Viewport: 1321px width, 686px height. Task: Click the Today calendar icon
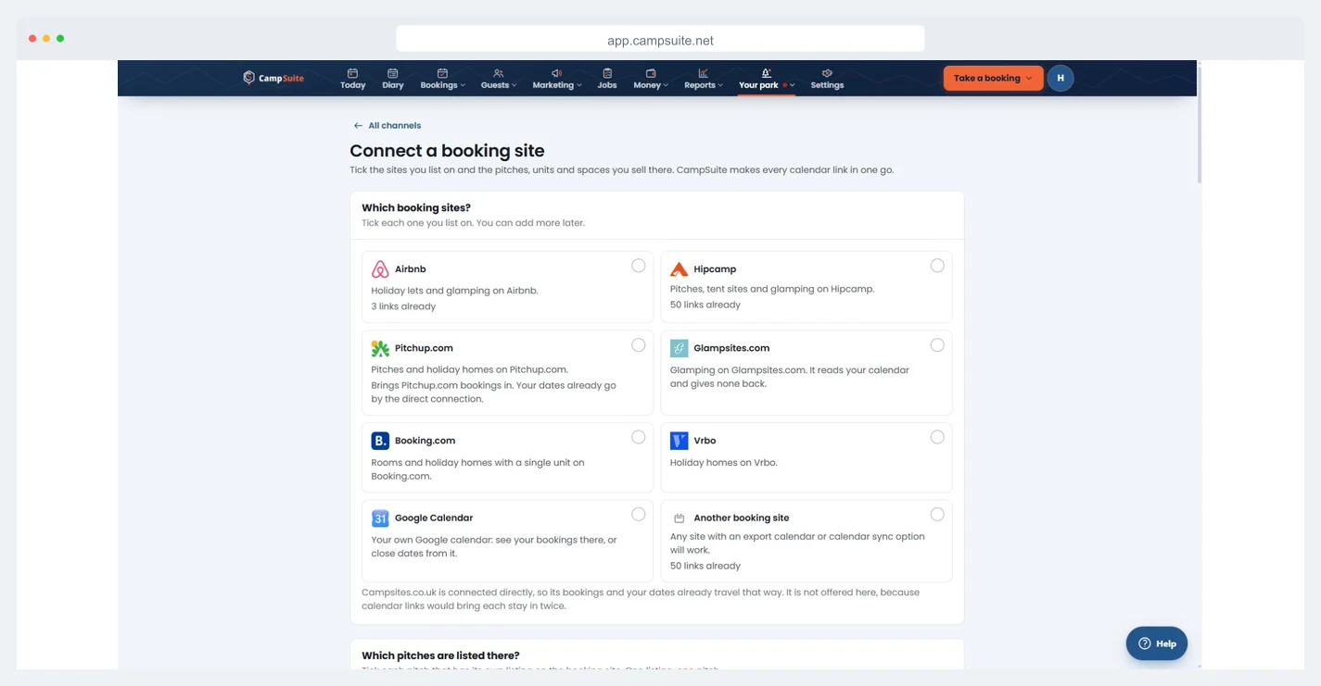[352, 73]
